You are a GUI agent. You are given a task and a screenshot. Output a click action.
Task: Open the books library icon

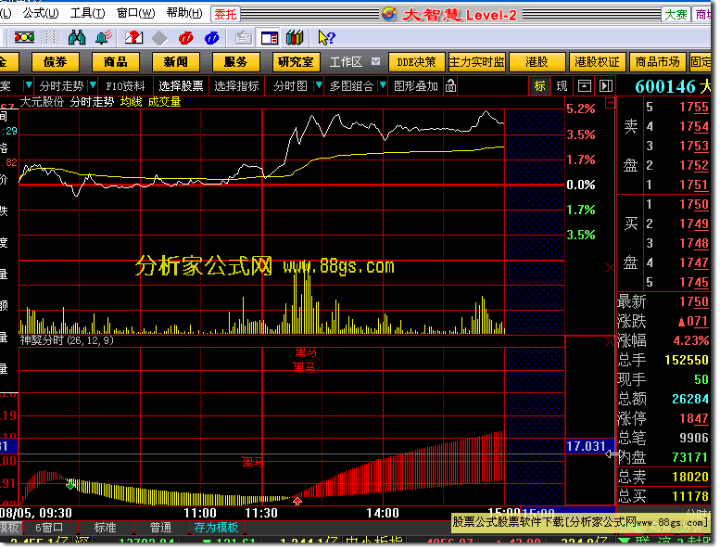[295, 37]
